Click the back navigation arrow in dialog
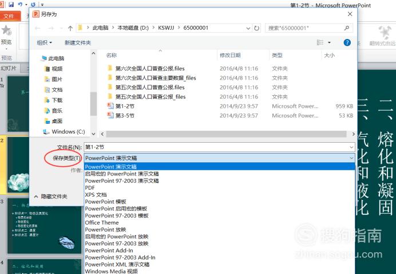This screenshot has width=396, height=274. pos(38,28)
